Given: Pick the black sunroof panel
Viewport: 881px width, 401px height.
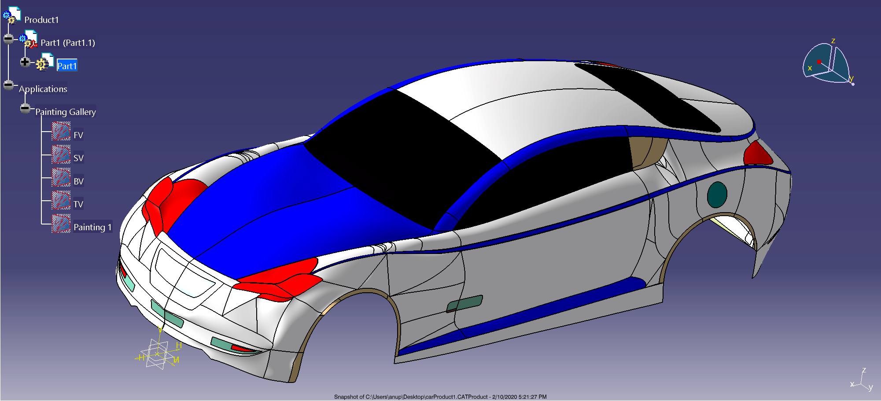Looking at the screenshot, I should [647, 97].
